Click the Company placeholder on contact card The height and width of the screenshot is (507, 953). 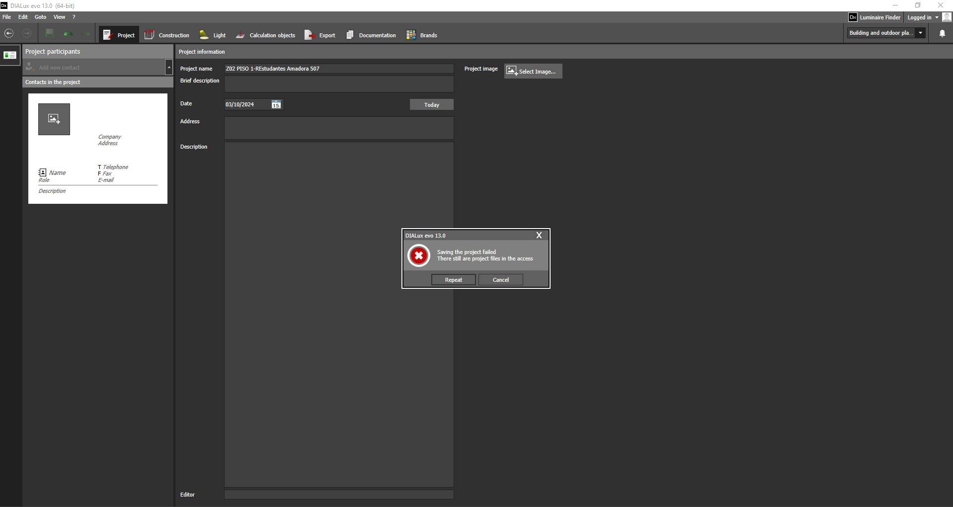(x=110, y=137)
